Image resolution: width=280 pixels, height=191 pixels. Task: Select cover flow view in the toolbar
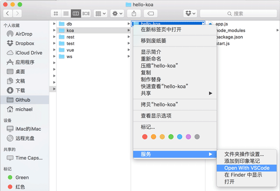pos(86,14)
